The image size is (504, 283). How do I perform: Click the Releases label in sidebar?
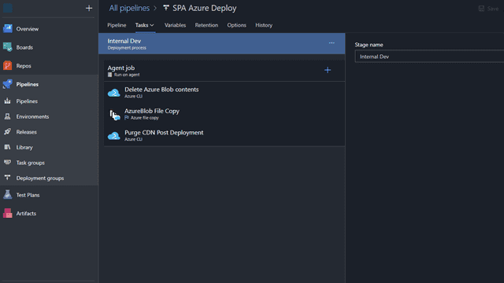click(26, 132)
